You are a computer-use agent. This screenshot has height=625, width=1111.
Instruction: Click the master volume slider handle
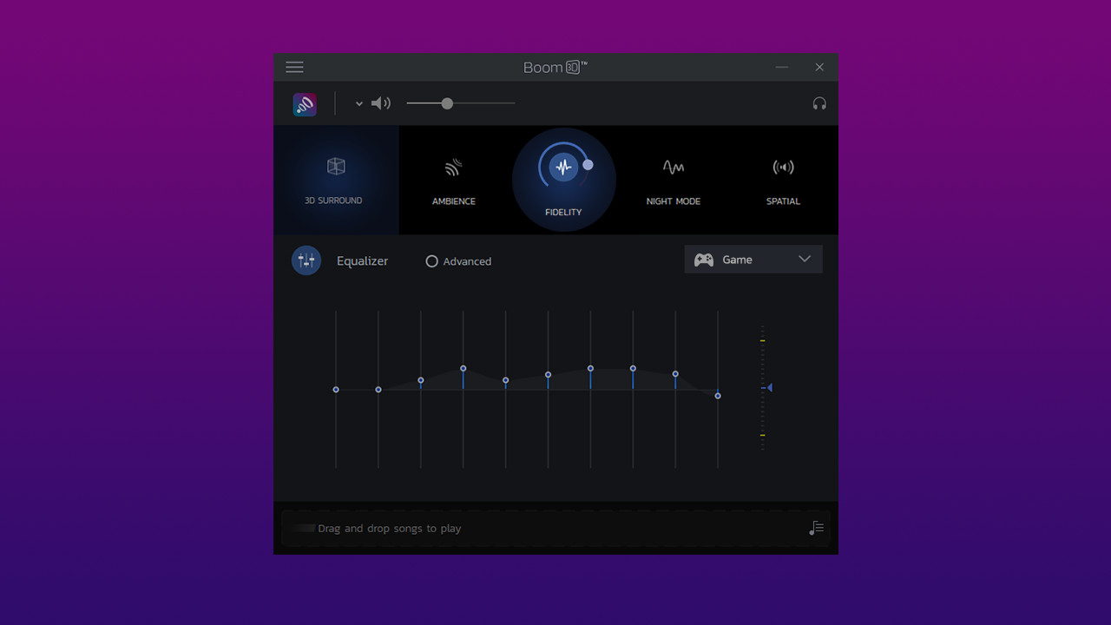coord(447,103)
